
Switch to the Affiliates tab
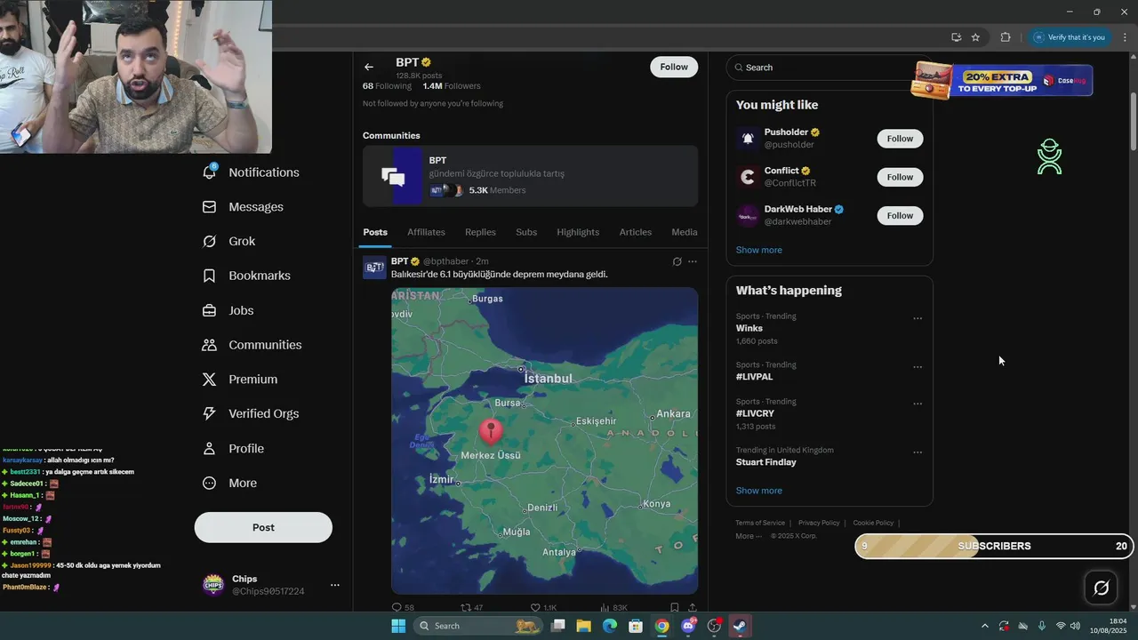tap(426, 232)
